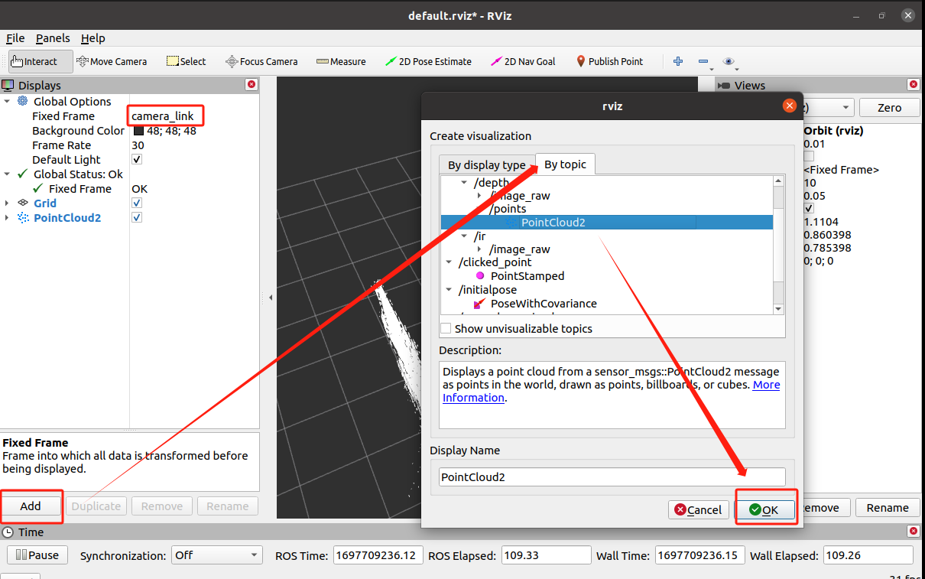Cancel the Create visualization dialog

click(699, 510)
